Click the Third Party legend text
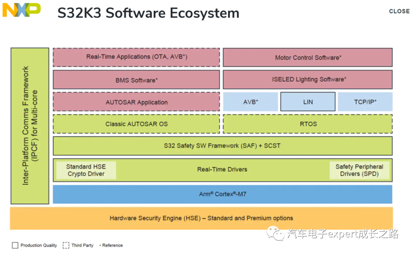Viewport: 412px width, 253px height. pyautogui.click(x=82, y=245)
